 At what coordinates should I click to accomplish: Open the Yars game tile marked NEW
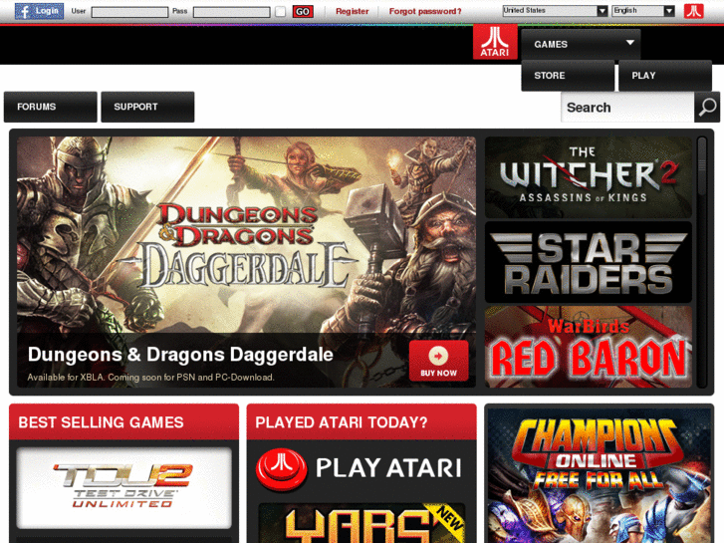[x=362, y=523]
